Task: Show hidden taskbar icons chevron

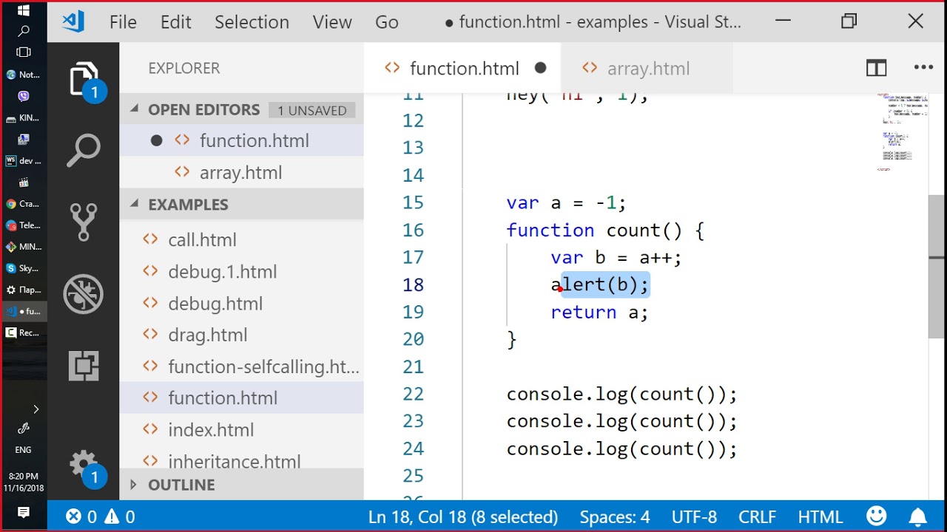Action: pos(36,409)
